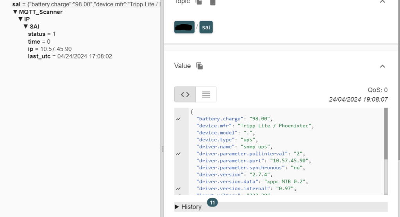This screenshot has width=400, height=217.
Task: Open the chart icon beside driver.parameter.pollinterval
Action: (x=178, y=154)
